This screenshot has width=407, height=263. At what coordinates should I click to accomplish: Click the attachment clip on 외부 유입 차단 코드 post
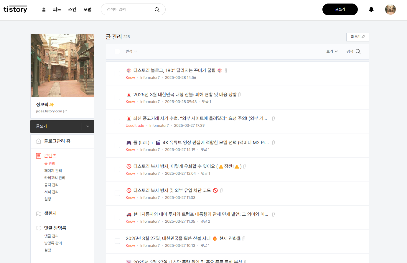(x=222, y=191)
